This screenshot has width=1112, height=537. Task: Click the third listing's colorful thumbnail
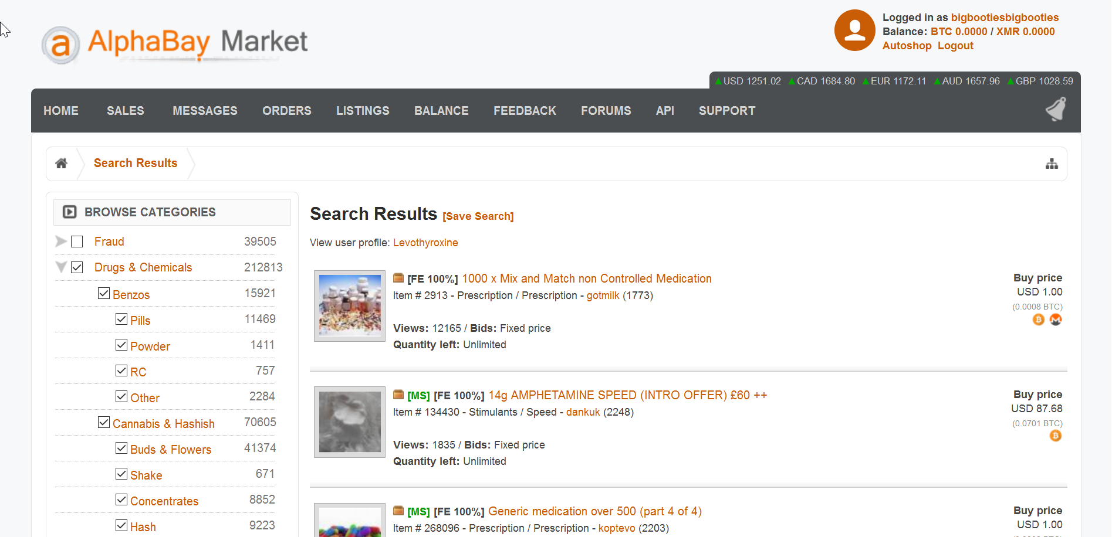tap(350, 520)
